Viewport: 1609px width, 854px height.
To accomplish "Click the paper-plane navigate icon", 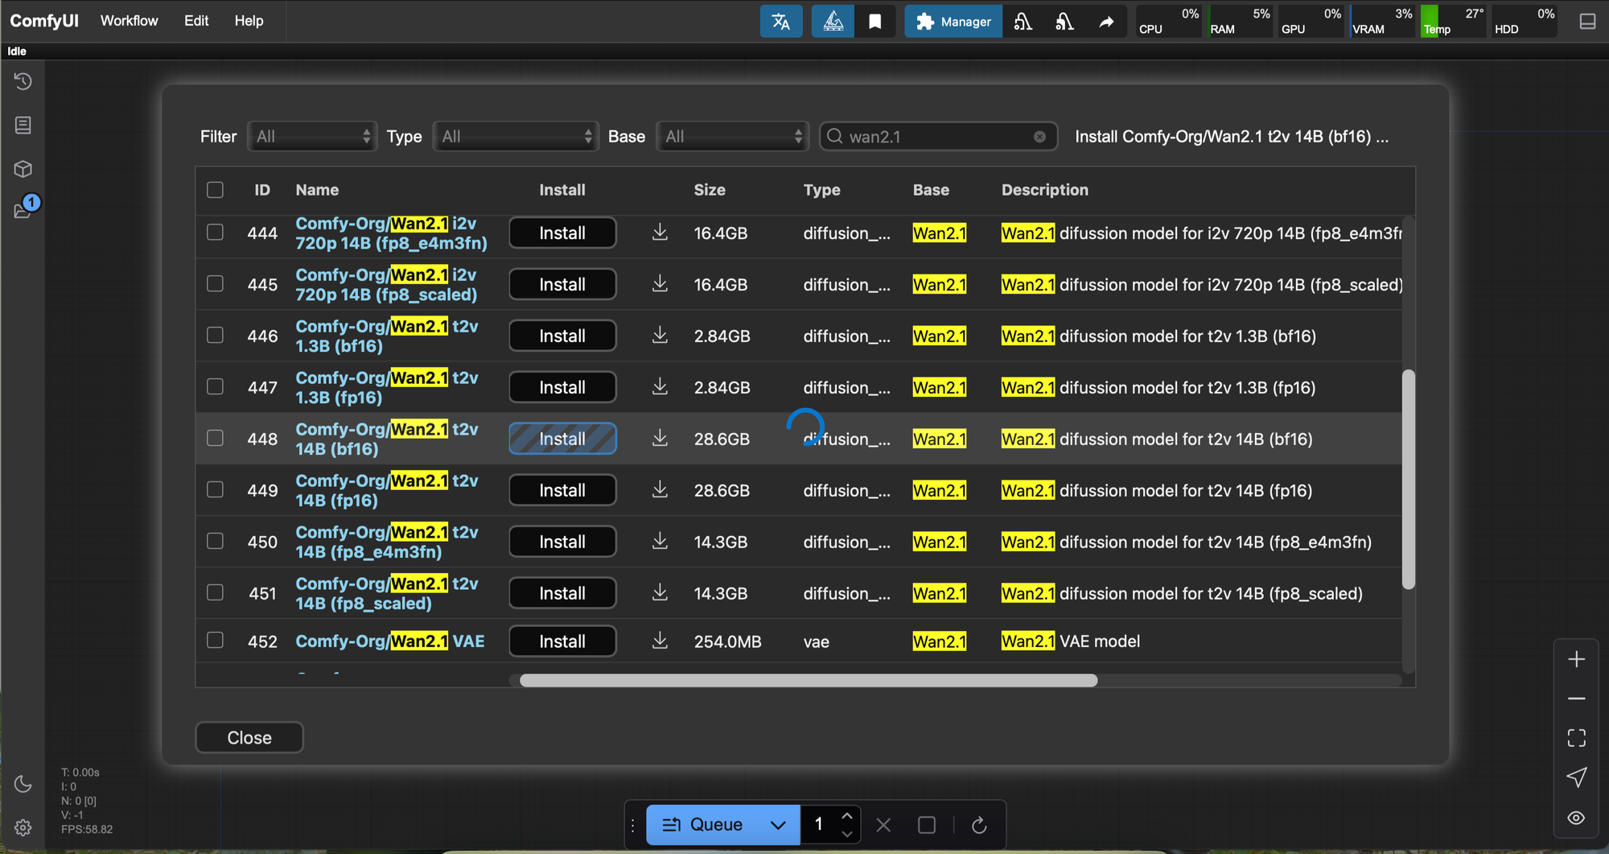I will [x=1577, y=778].
